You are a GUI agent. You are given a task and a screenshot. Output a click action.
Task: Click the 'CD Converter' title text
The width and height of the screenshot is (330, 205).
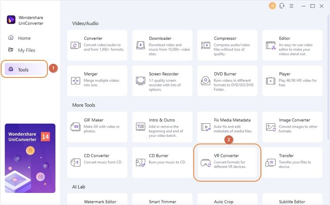click(x=97, y=156)
